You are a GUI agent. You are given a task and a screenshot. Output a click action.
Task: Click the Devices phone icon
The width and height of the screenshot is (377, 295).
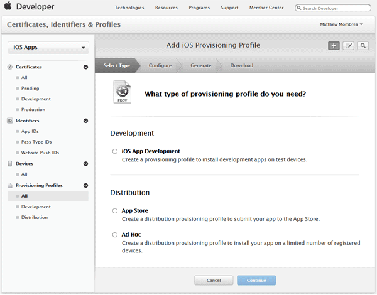coord(10,164)
